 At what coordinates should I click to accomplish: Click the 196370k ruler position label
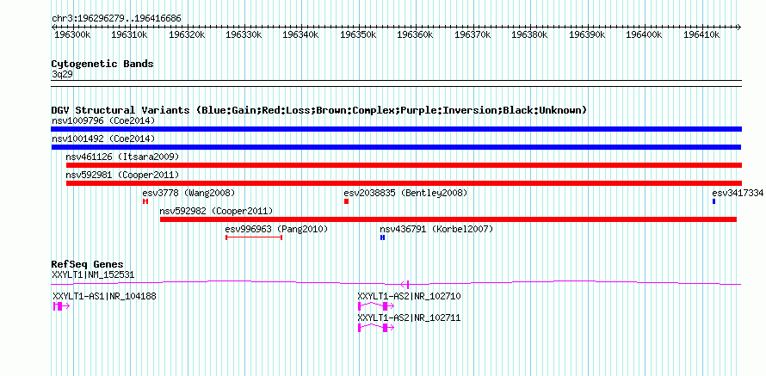point(472,35)
